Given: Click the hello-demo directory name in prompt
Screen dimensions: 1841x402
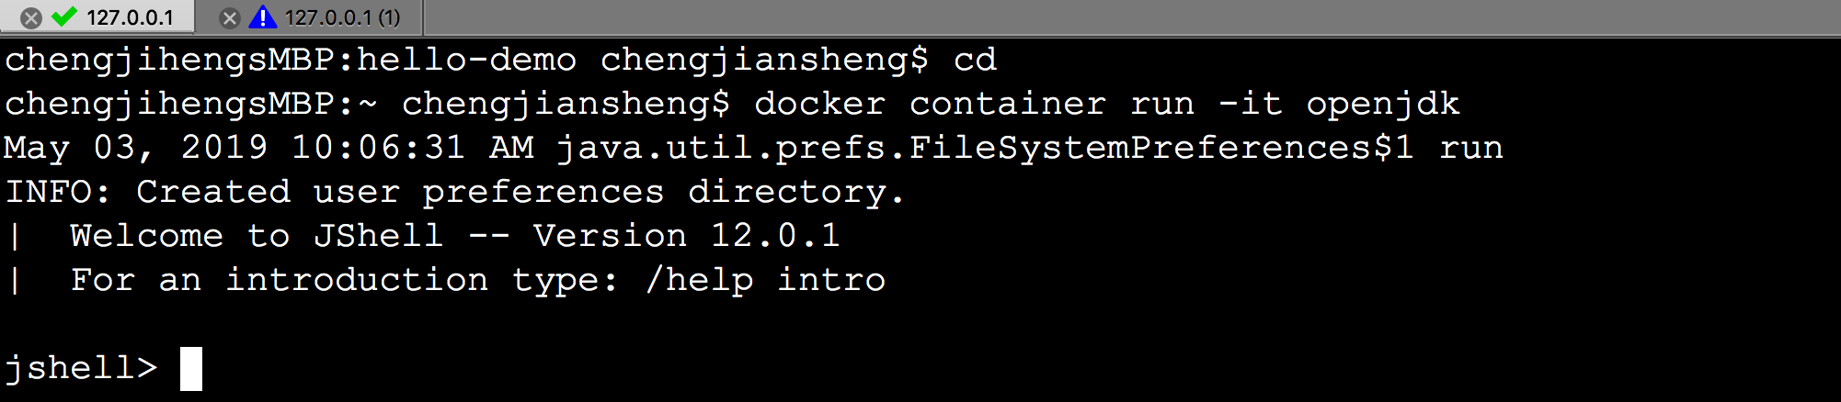Looking at the screenshot, I should pyautogui.click(x=466, y=60).
